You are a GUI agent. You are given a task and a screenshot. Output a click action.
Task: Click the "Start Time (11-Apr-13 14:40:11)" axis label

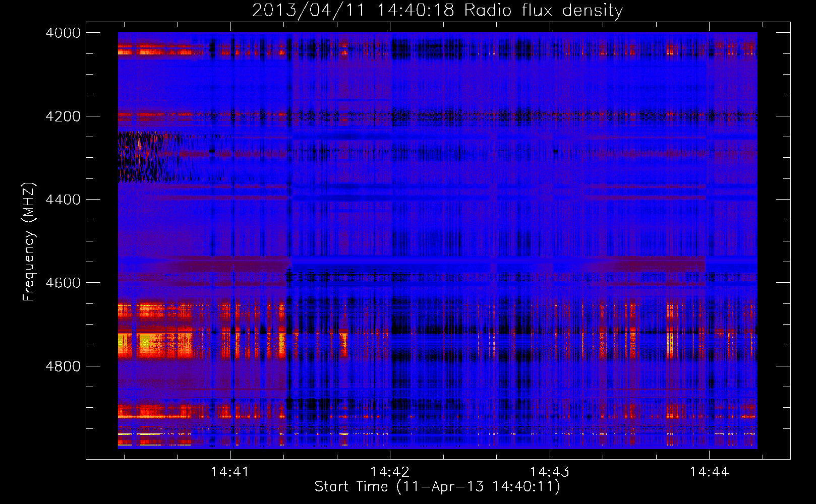tap(437, 487)
